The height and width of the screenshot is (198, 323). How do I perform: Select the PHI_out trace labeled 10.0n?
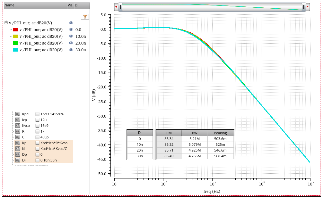41,37
